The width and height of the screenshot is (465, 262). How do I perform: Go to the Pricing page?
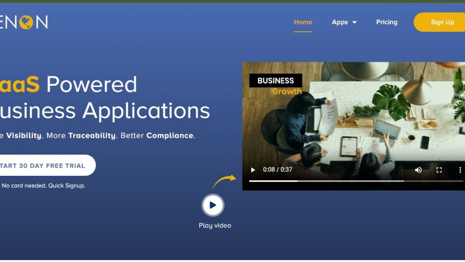tap(387, 22)
